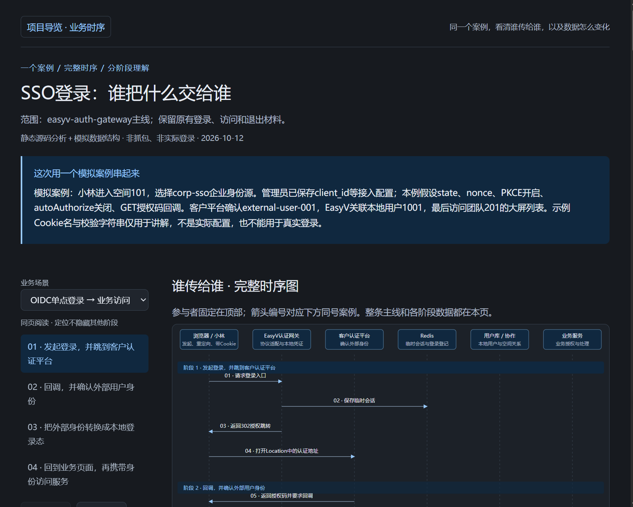
Task: Open the 业务场景 dropdown OIDC单点登录 → 业务访问
Action: coord(84,300)
